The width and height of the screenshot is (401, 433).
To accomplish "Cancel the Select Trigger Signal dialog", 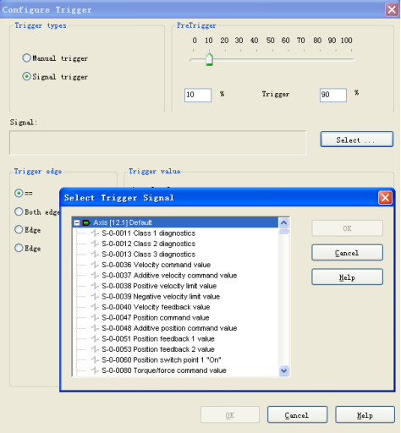I will 347,253.
